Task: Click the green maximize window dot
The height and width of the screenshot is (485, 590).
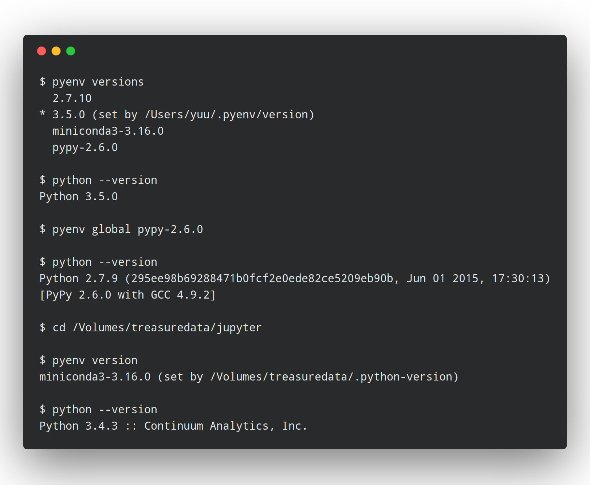Action: point(71,51)
